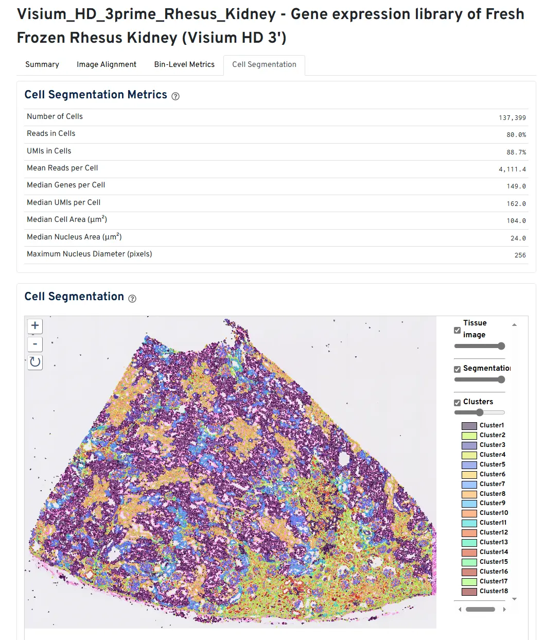Zoom in on the segmentation map
Viewport: 544px width, 640px height.
pos(35,325)
